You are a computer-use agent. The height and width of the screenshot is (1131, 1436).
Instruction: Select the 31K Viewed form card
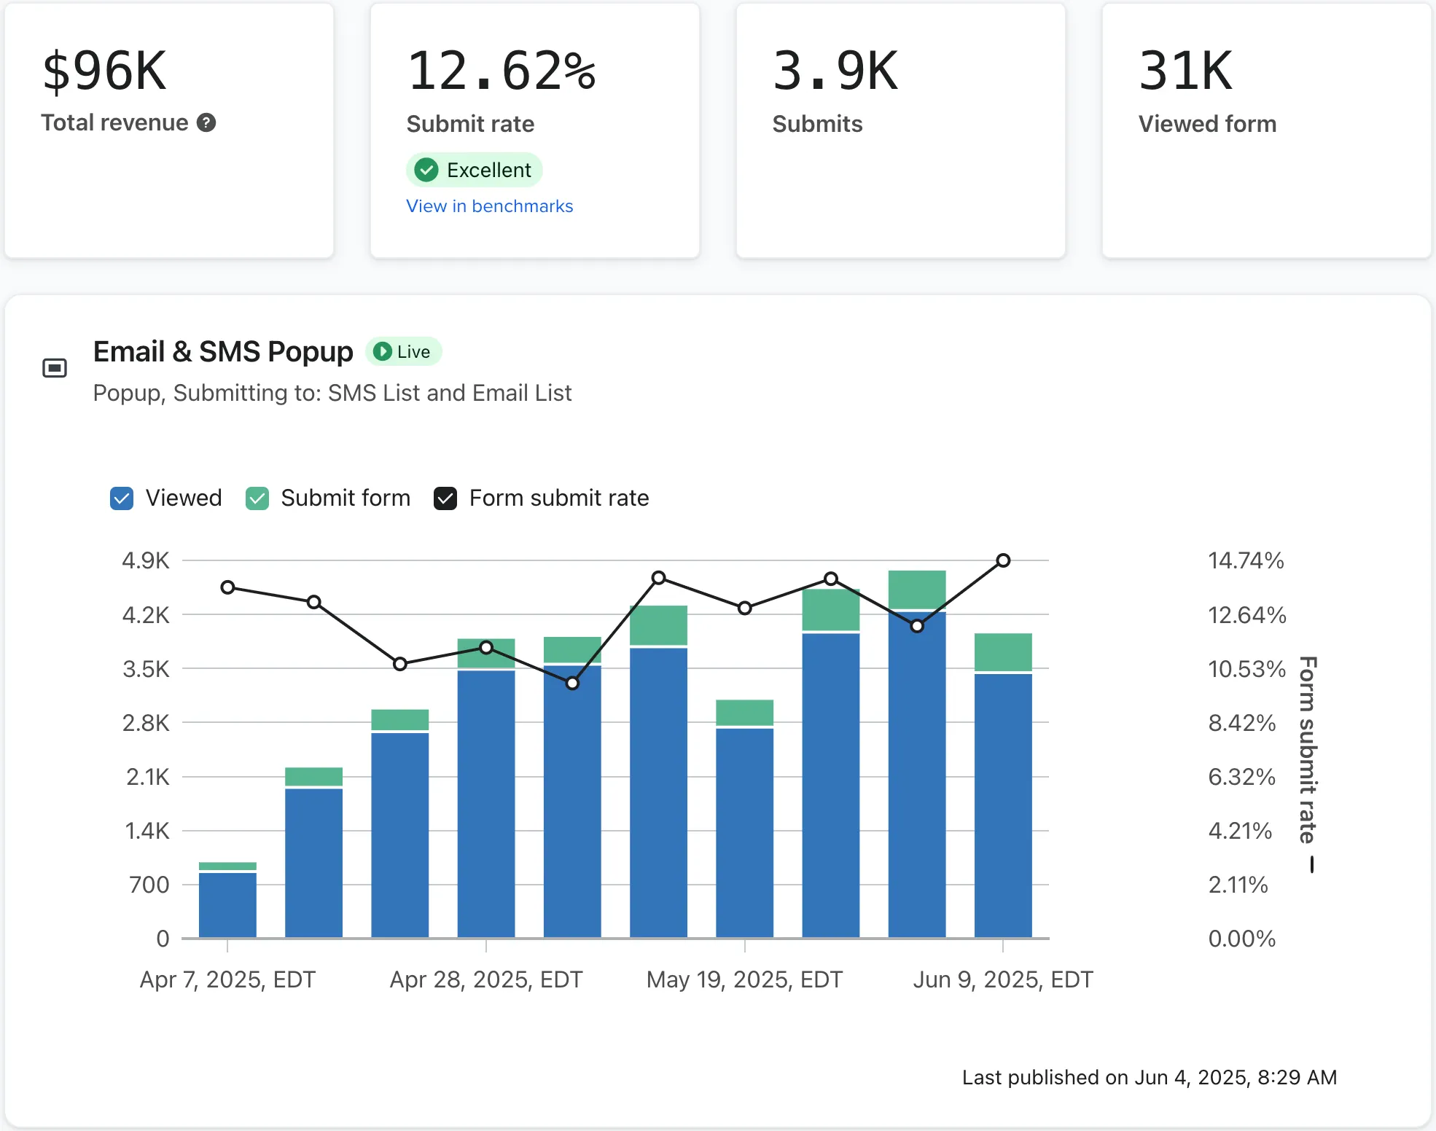click(1266, 131)
